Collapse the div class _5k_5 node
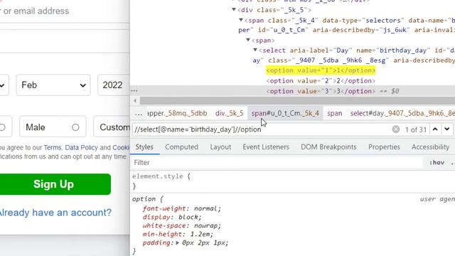This screenshot has height=256, width=455. click(234, 9)
